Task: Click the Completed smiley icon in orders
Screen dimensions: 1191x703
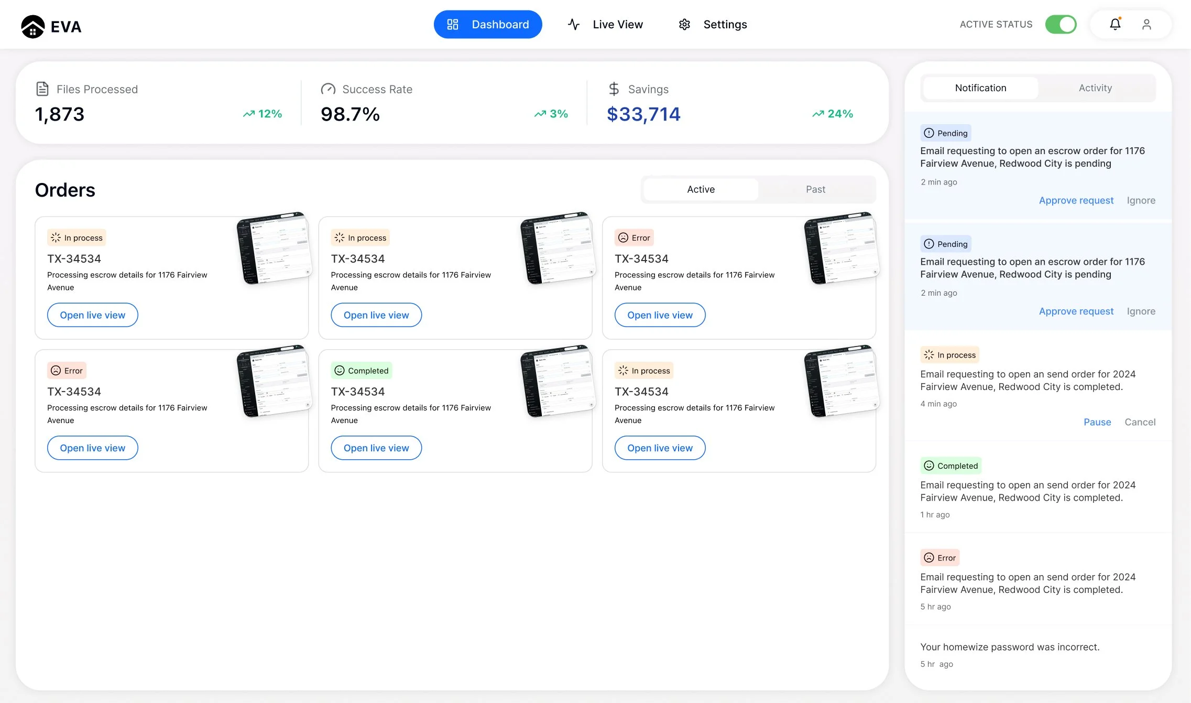Action: pos(340,371)
